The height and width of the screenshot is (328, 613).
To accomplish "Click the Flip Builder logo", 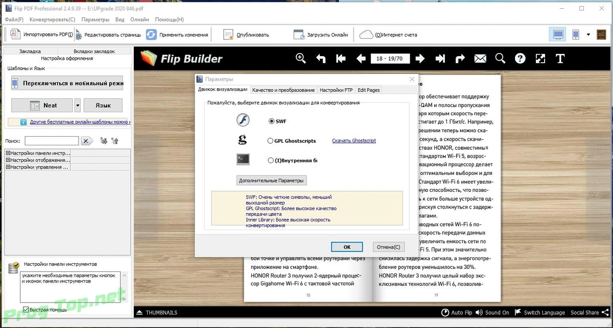I will (x=182, y=58).
